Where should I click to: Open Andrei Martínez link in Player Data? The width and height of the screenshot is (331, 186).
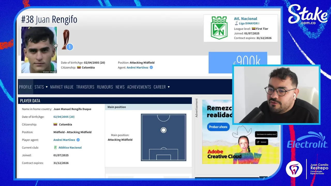64,140
